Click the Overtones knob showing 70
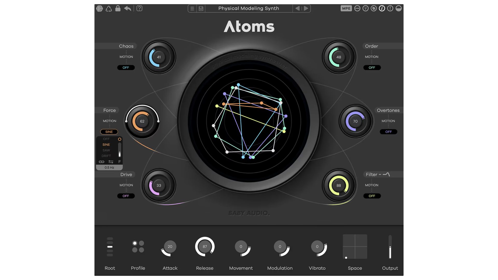The width and height of the screenshot is (498, 280). tap(355, 121)
